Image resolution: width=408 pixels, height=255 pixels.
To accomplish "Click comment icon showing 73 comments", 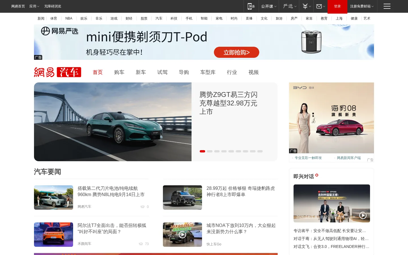I will (141, 244).
